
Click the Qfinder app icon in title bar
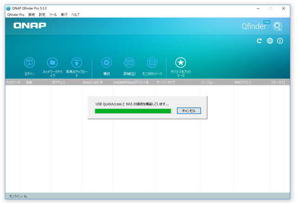pyautogui.click(x=8, y=8)
